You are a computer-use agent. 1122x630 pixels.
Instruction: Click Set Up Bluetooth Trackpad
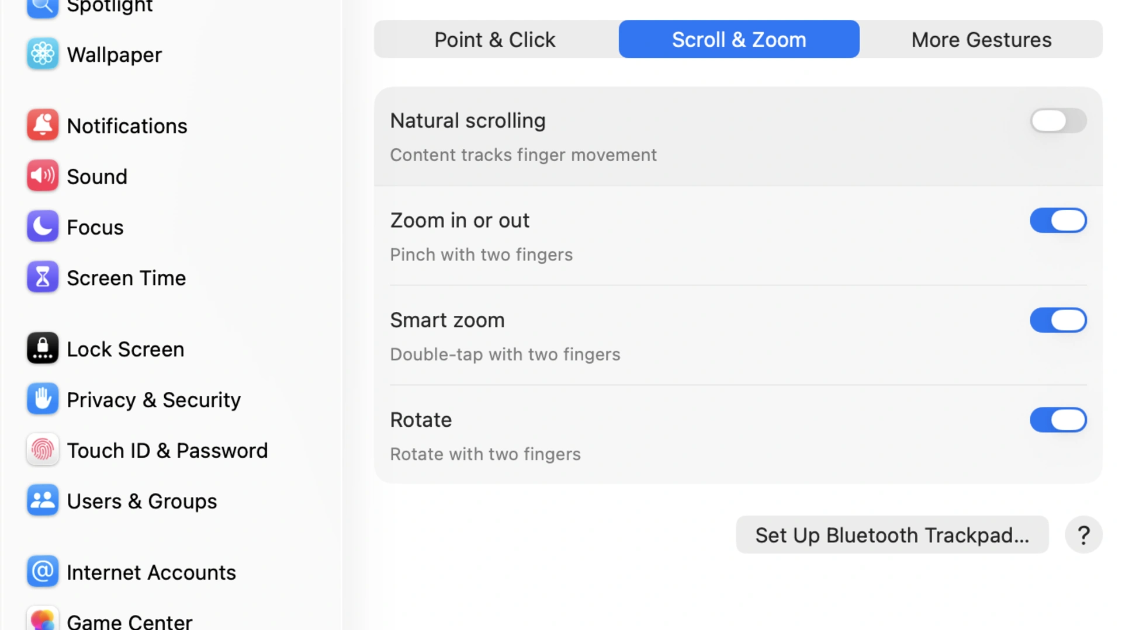pos(892,534)
